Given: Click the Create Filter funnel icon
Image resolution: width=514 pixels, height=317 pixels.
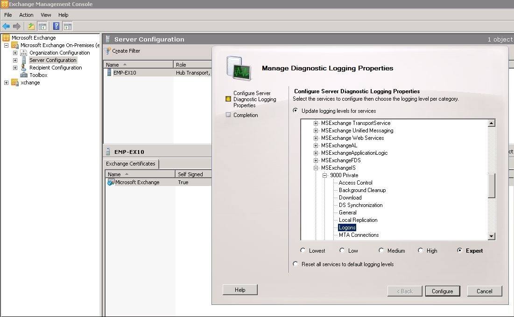Looking at the screenshot, I should click(107, 51).
